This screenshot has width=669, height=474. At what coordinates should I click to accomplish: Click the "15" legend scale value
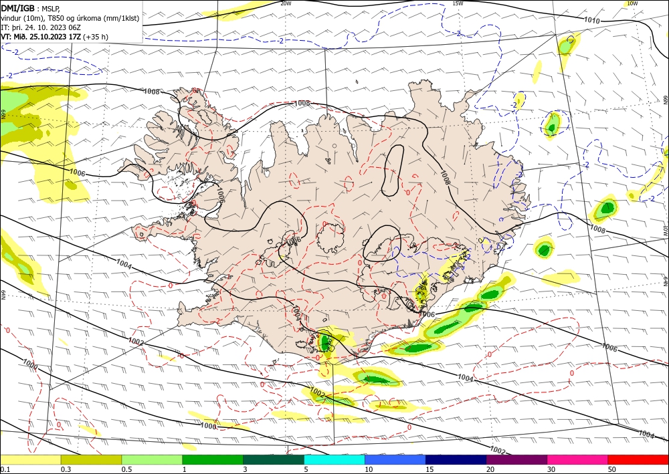click(429, 469)
